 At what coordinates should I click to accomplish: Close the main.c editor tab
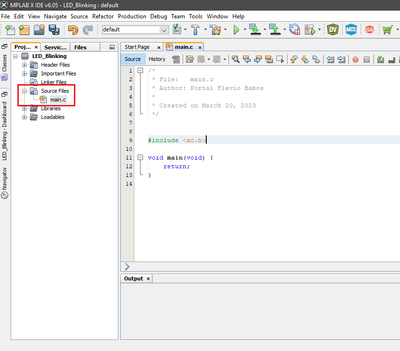(x=200, y=47)
